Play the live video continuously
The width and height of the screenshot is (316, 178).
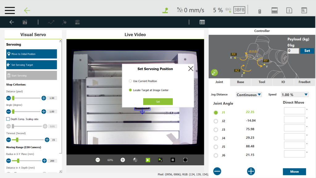[x=148, y=160]
